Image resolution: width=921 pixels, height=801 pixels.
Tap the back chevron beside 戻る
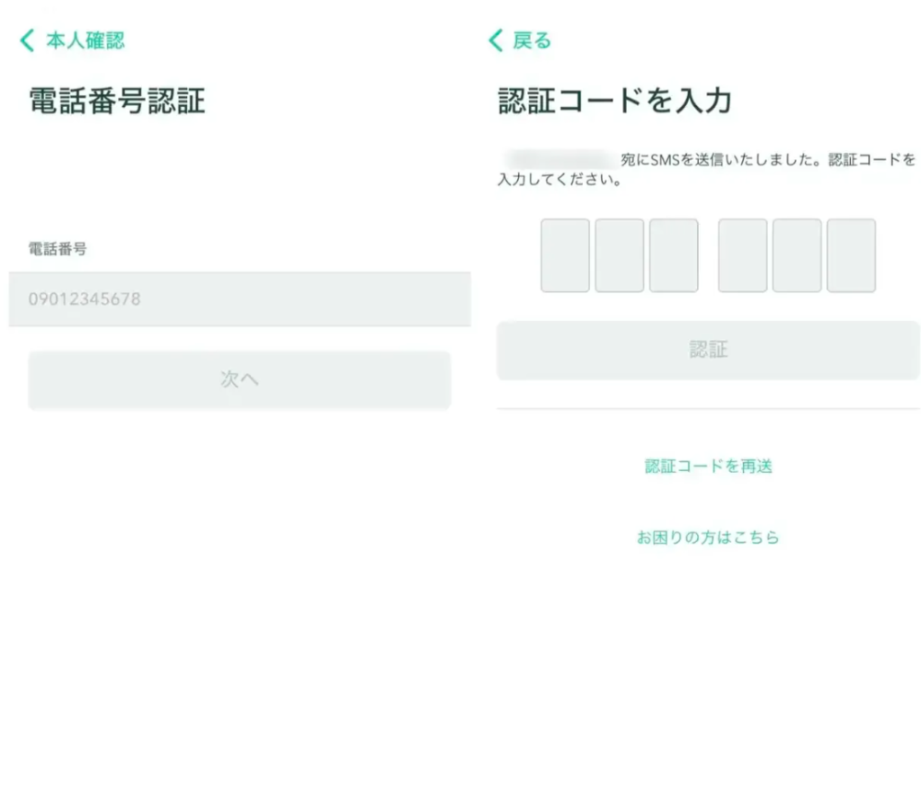(x=496, y=40)
